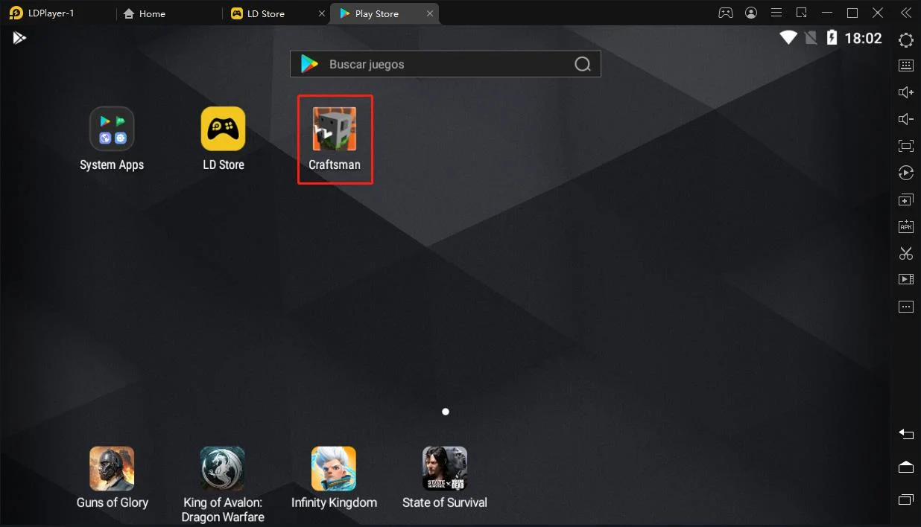This screenshot has height=527, width=921.
Task: Launch the LD Store app icon
Action: (223, 139)
